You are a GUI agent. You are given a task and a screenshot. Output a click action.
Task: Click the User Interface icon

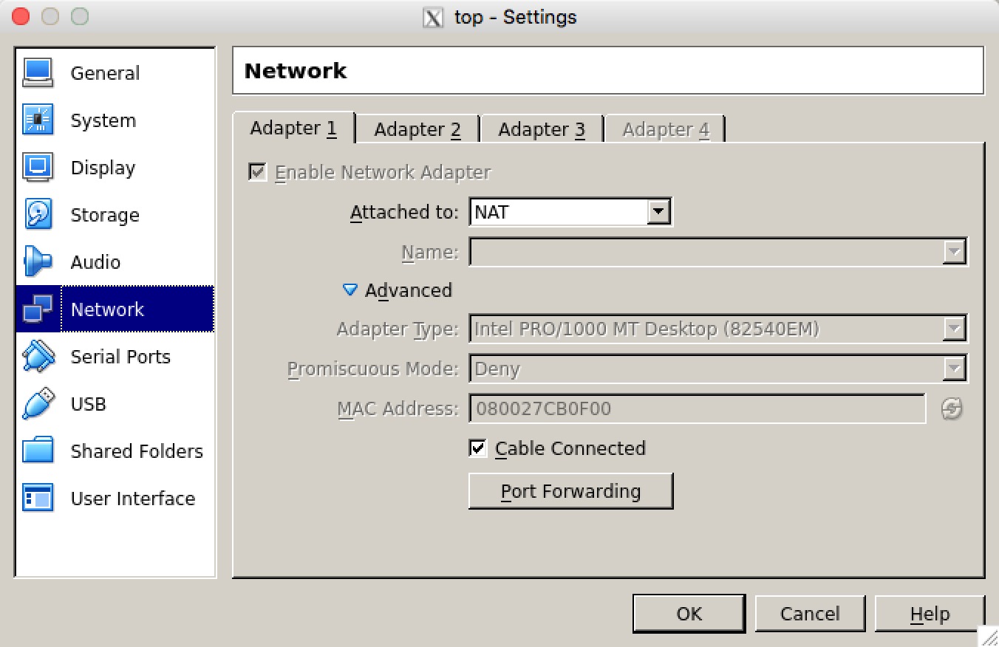coord(38,498)
